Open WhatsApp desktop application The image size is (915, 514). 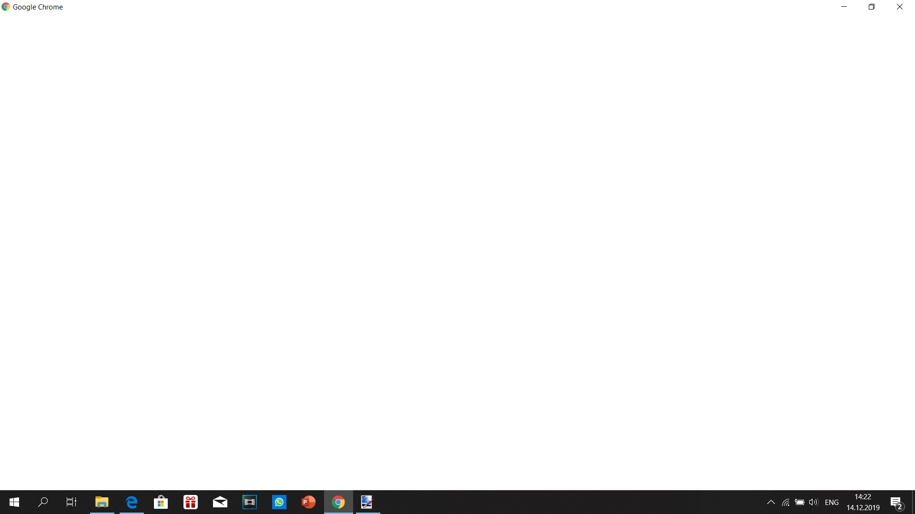tap(279, 502)
